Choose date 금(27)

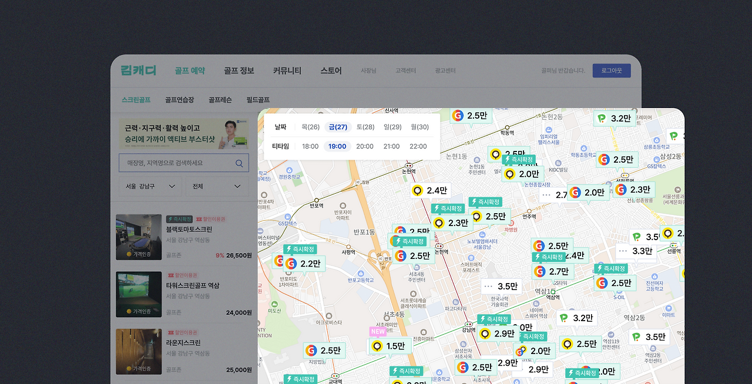pyautogui.click(x=338, y=127)
